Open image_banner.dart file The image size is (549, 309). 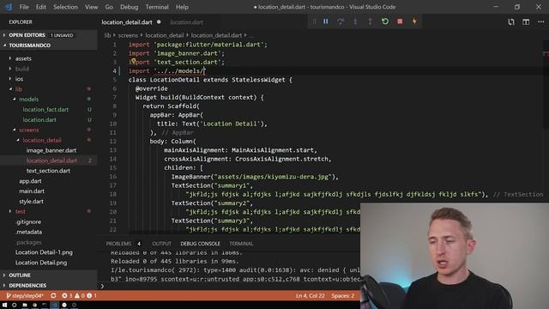(51, 150)
